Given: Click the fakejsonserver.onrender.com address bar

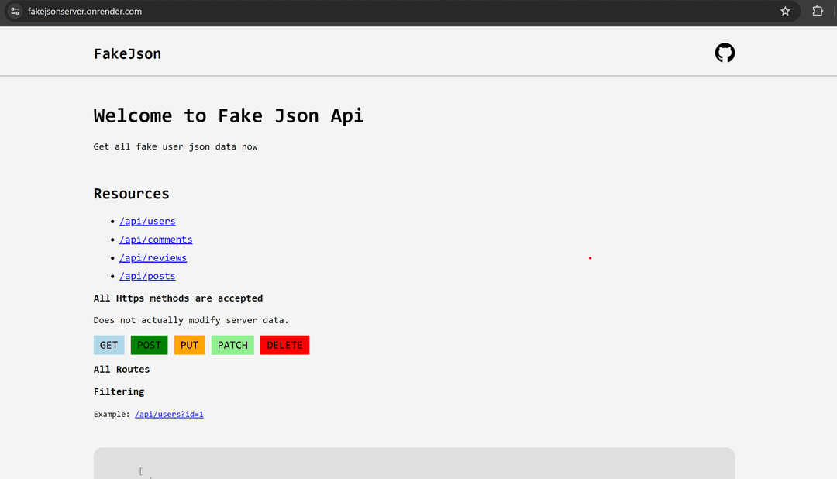Looking at the screenshot, I should point(401,11).
